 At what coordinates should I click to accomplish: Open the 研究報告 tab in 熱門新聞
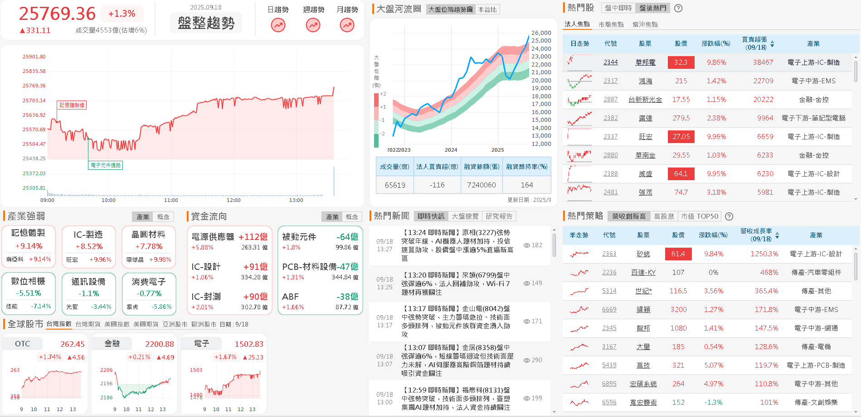(500, 216)
